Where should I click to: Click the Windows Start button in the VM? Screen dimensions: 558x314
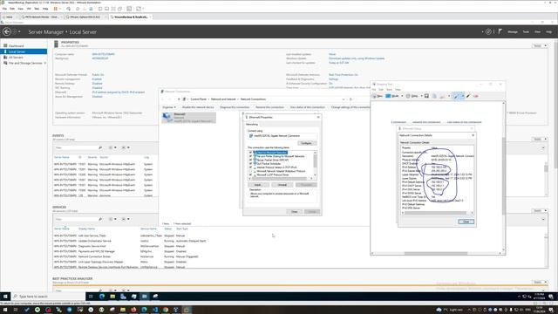5,297
